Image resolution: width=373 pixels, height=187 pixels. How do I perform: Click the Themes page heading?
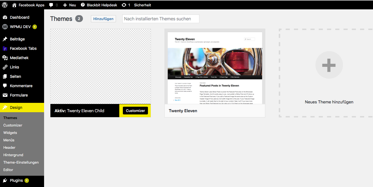click(x=61, y=19)
